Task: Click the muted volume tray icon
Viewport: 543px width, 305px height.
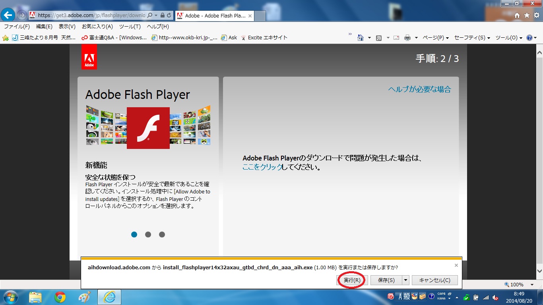Action: pyautogui.click(x=495, y=297)
